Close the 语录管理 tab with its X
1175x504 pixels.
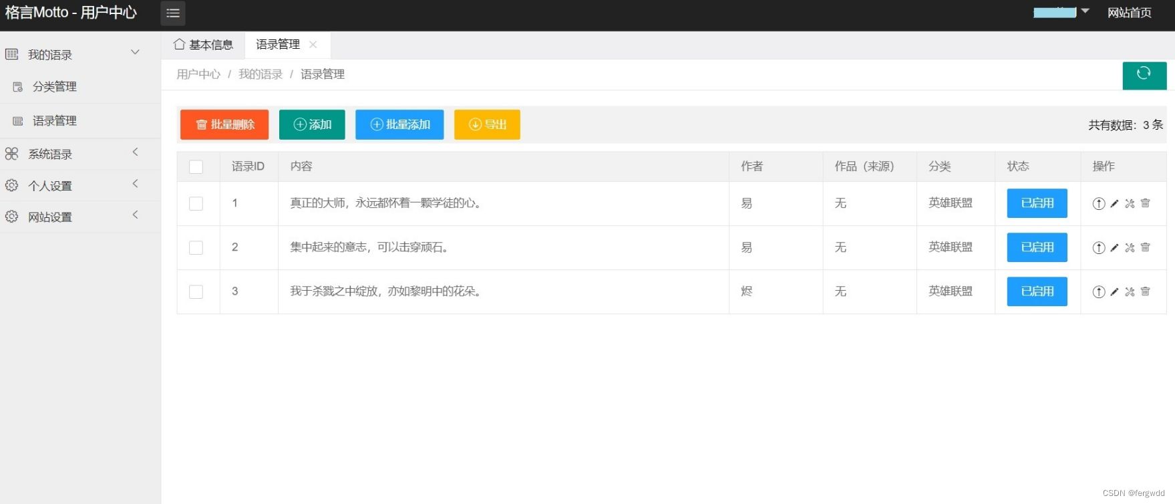tap(313, 44)
